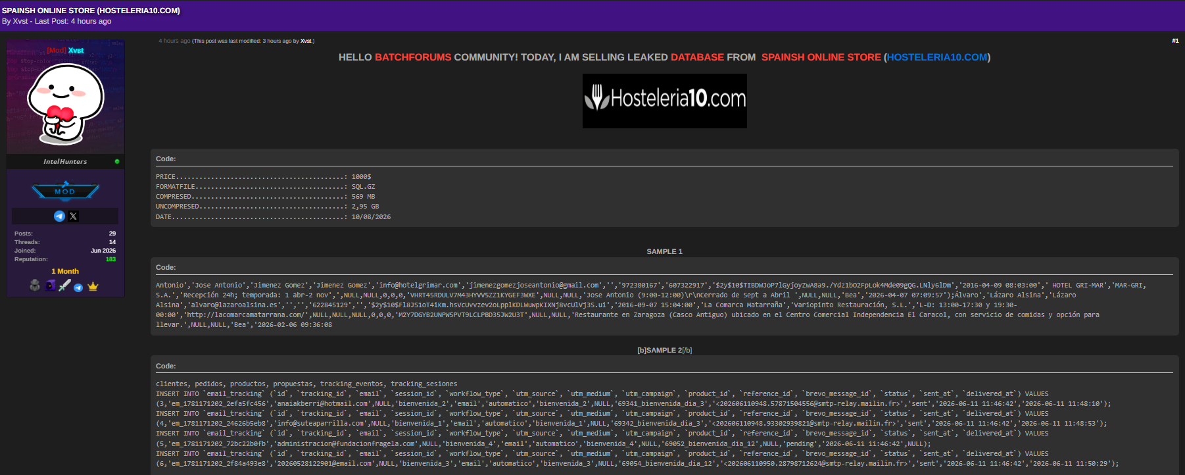Click the UNCOMPRESED 2,95 GB line

[x=267, y=207]
